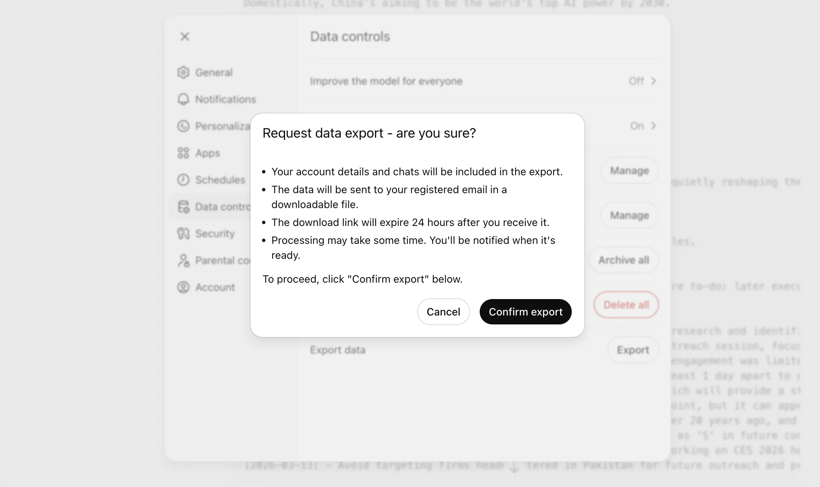Switch to the Account settings tab
The image size is (820, 487).
pyautogui.click(x=215, y=287)
